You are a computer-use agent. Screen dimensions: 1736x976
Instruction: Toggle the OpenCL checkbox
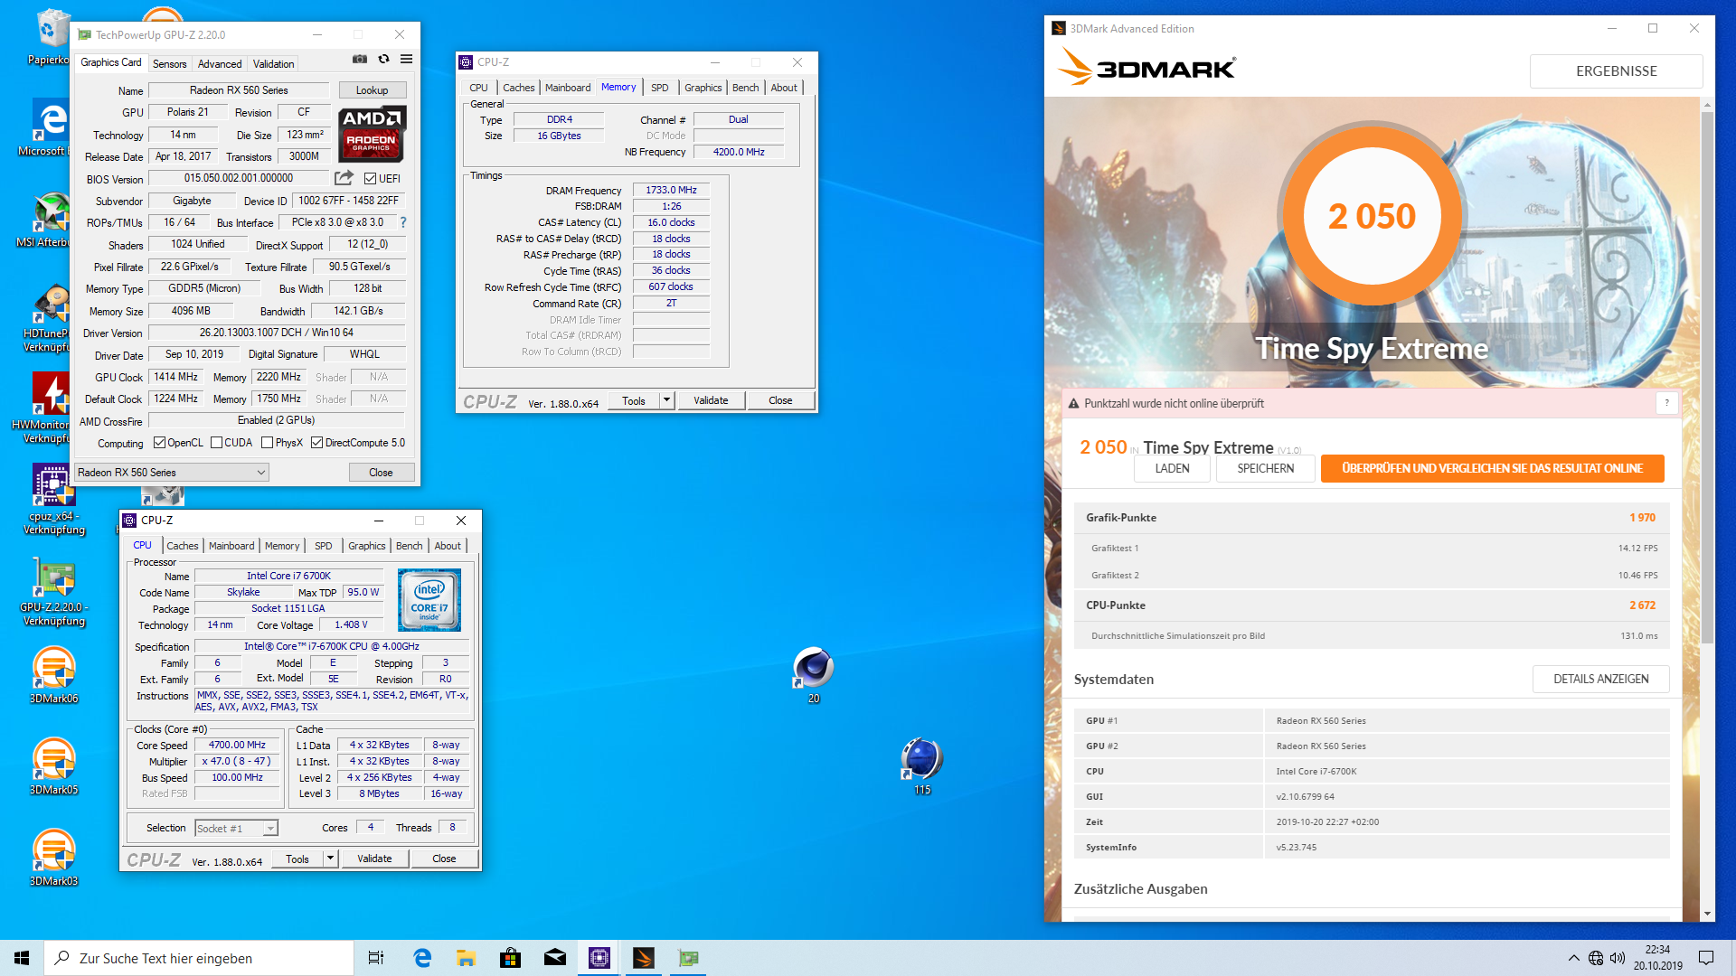pos(159,443)
